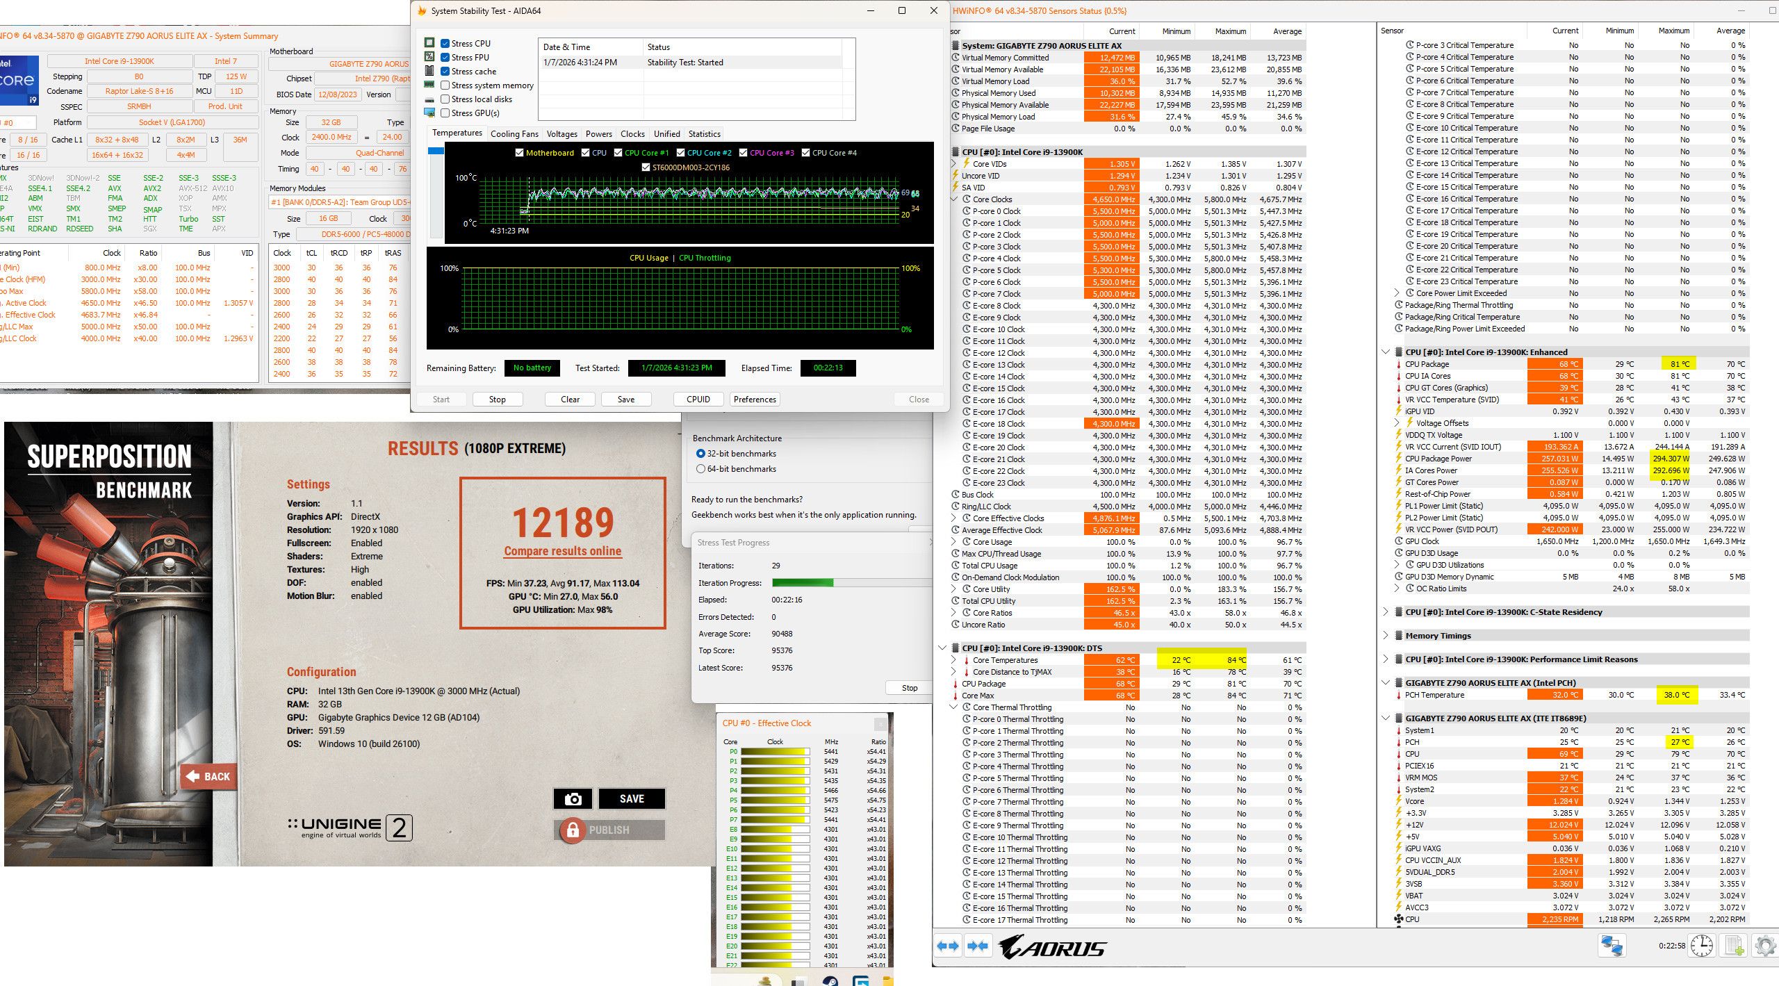Click the locked Publish button

click(609, 830)
